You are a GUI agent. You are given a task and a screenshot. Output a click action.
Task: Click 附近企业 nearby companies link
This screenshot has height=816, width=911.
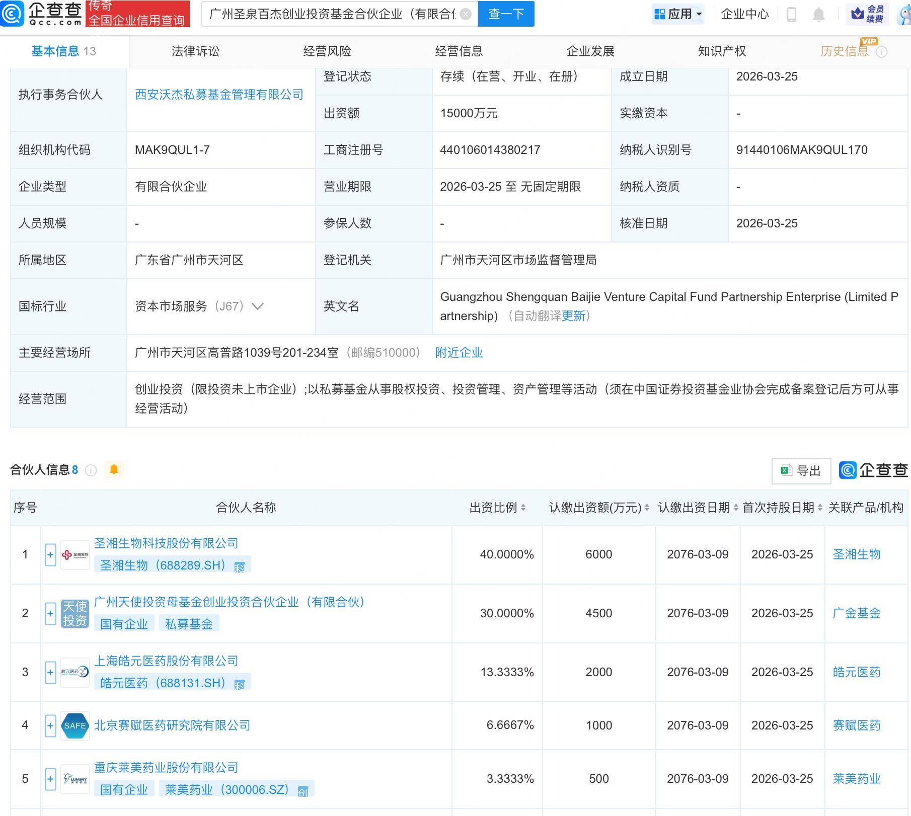click(459, 353)
